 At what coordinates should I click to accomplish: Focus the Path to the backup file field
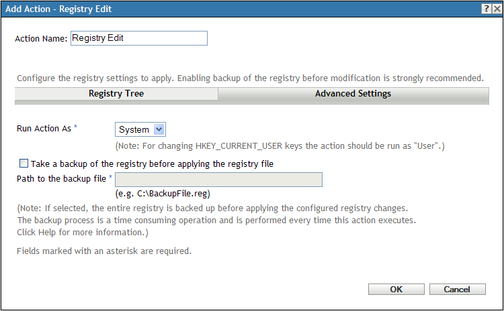[x=219, y=180]
